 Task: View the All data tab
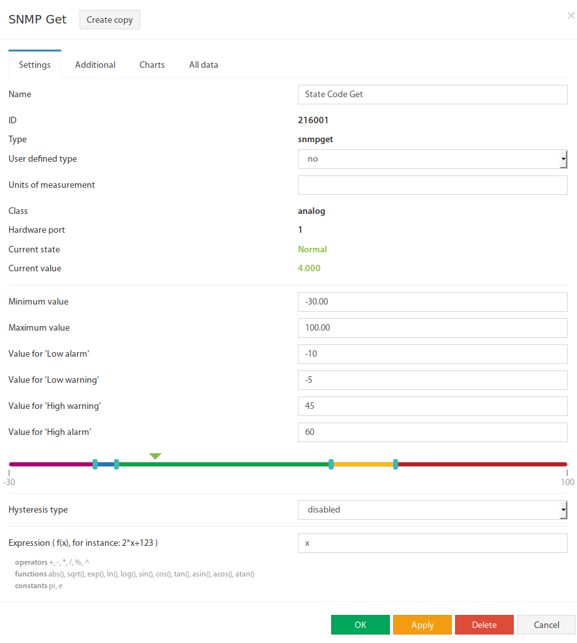tap(203, 65)
